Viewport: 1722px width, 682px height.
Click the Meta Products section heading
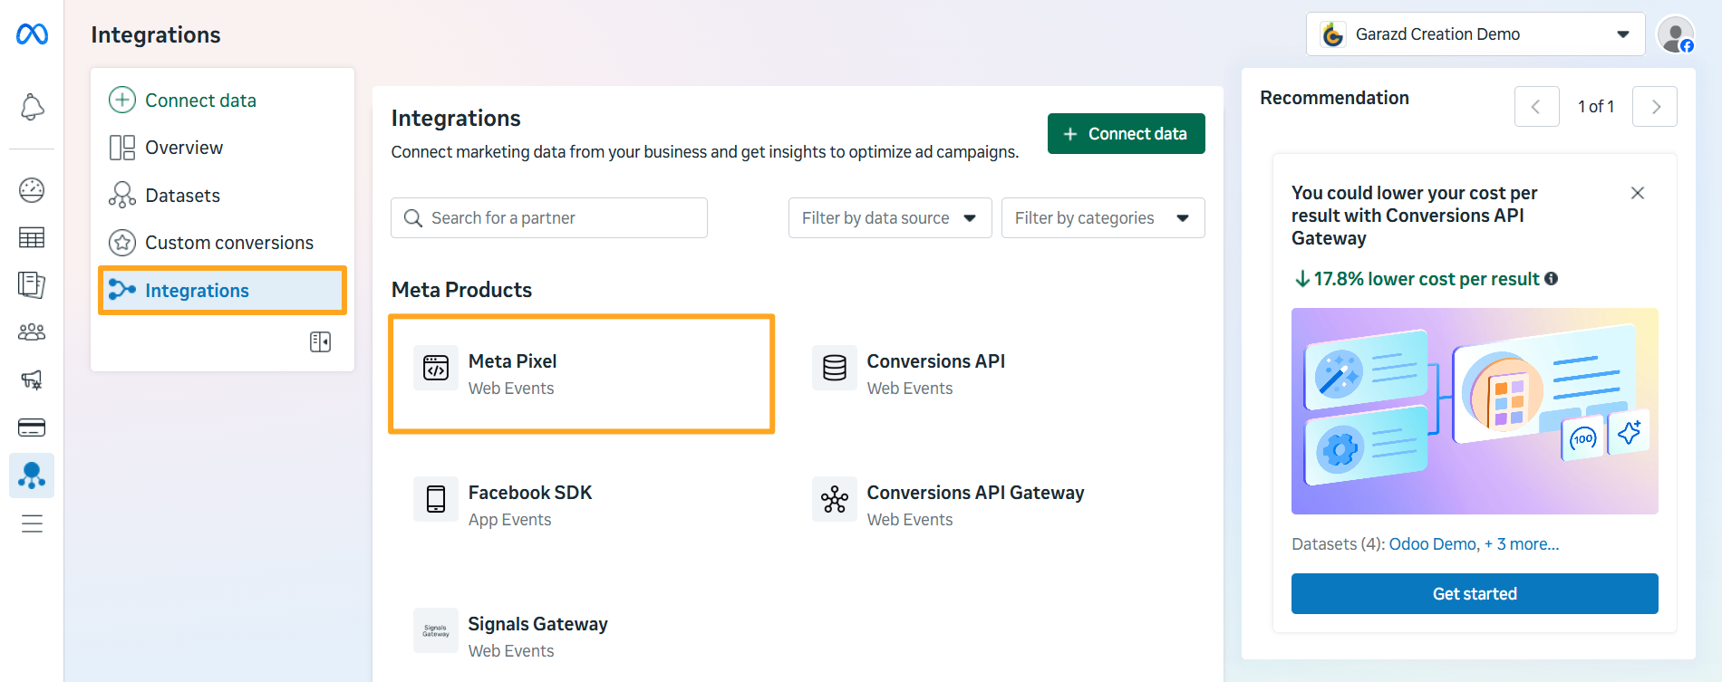point(461,290)
